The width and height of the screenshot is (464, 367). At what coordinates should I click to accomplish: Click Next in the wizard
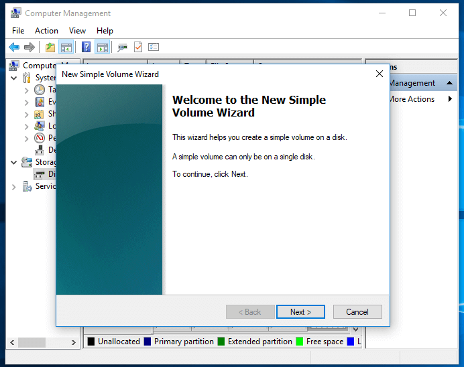pos(300,312)
